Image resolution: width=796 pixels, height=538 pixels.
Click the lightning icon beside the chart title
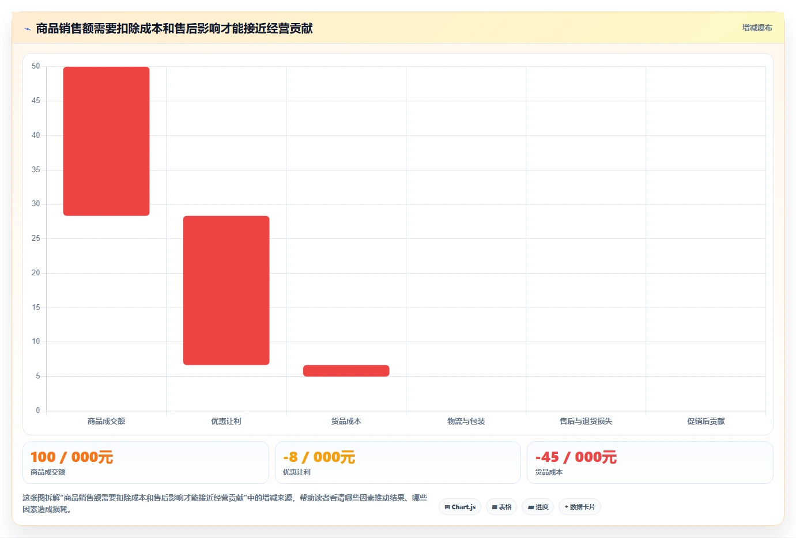(27, 29)
